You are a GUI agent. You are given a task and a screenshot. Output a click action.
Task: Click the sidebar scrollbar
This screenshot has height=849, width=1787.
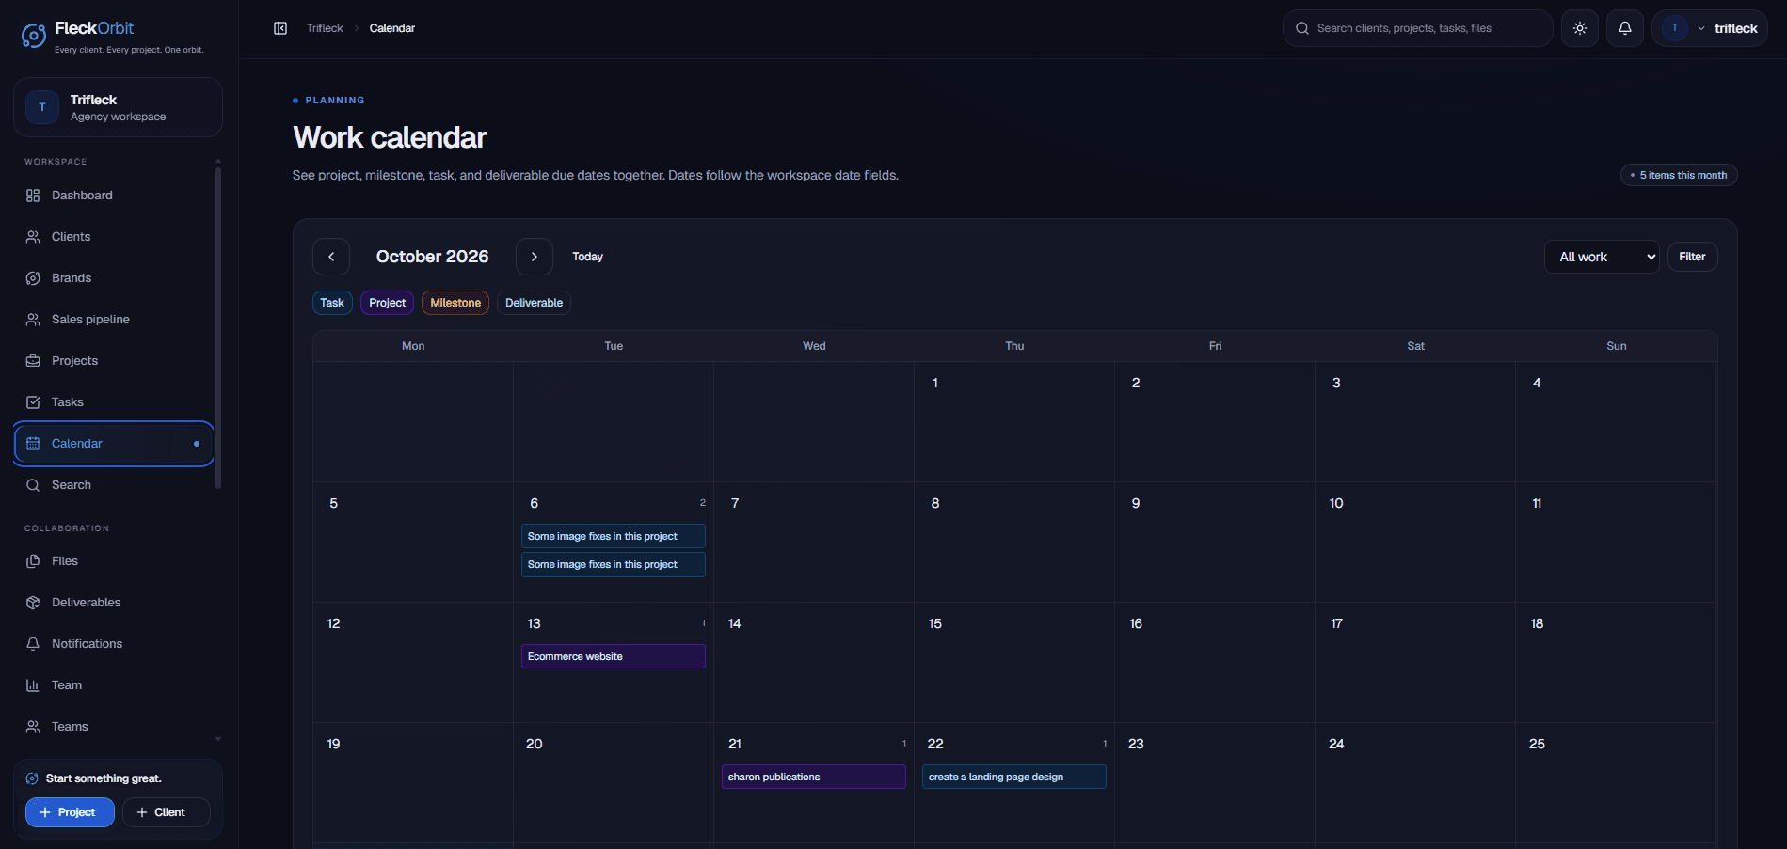coord(218,327)
